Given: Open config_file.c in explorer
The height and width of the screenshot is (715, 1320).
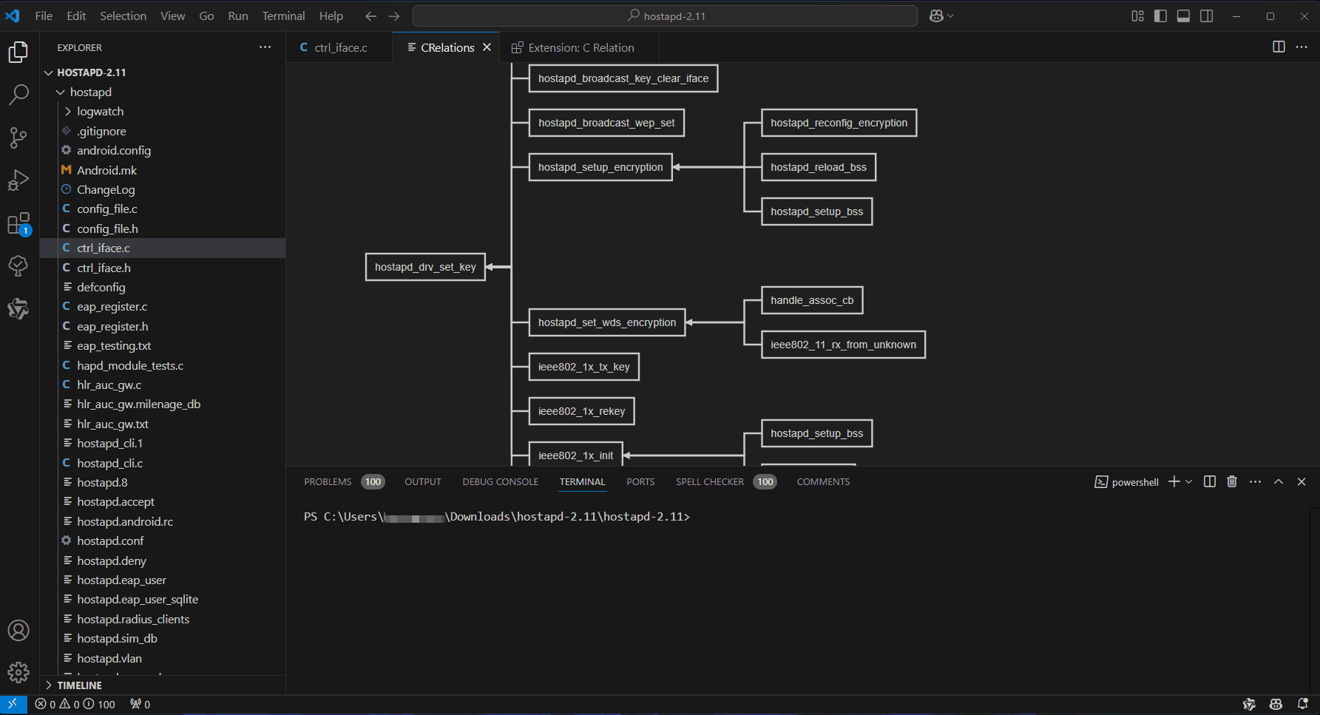Looking at the screenshot, I should pyautogui.click(x=106, y=209).
